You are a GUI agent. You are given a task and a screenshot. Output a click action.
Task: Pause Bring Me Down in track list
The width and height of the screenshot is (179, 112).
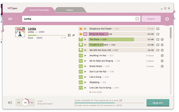85,34
